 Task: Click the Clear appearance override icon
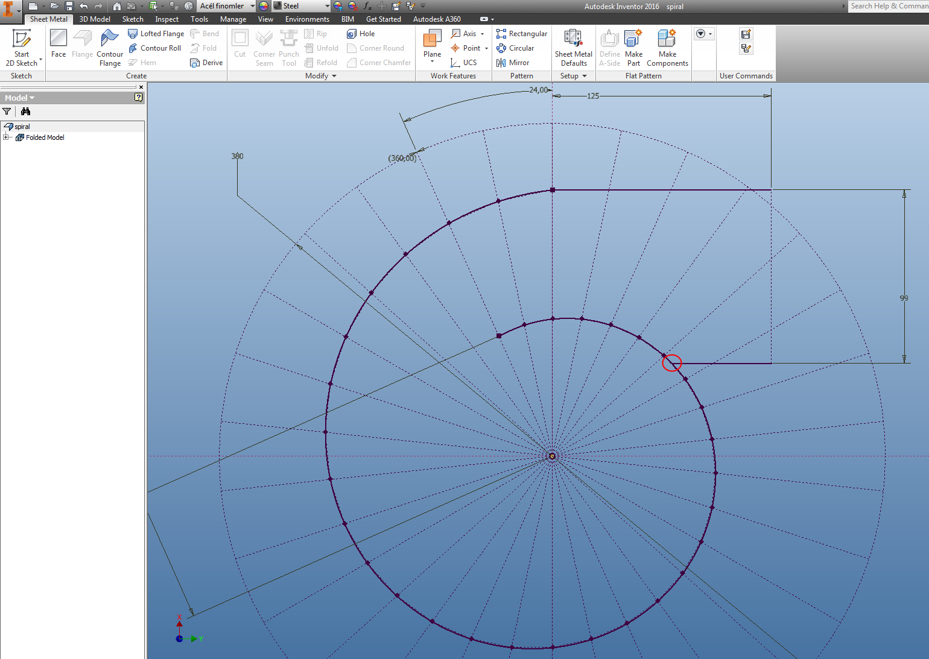pos(353,6)
